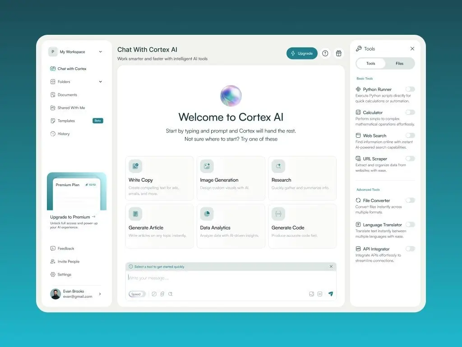Click the Python Runner icon

coord(358,89)
